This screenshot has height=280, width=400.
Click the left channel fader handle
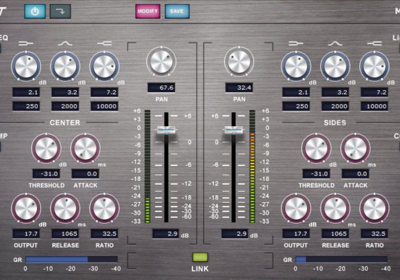coord(166,129)
